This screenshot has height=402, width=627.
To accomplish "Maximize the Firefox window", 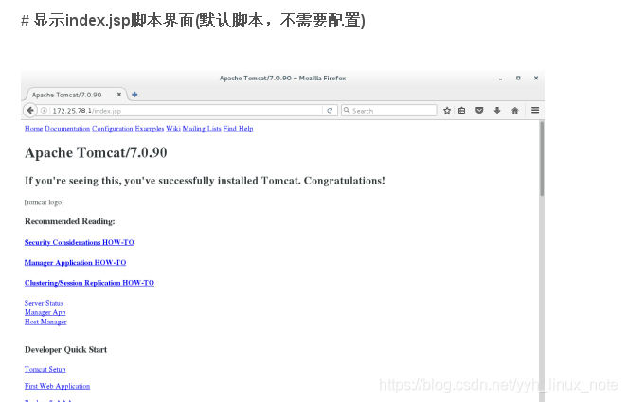I will tap(518, 79).
